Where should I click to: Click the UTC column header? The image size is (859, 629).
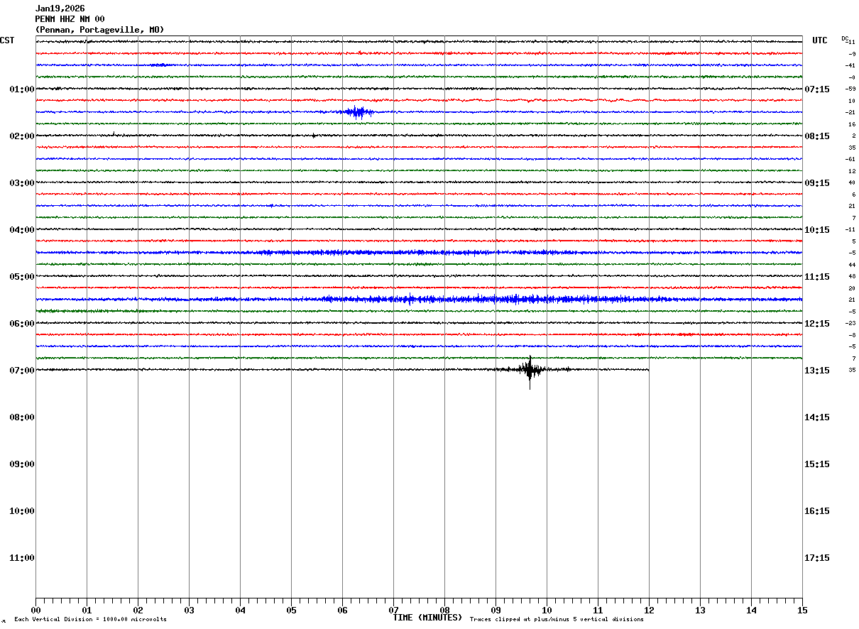point(820,40)
